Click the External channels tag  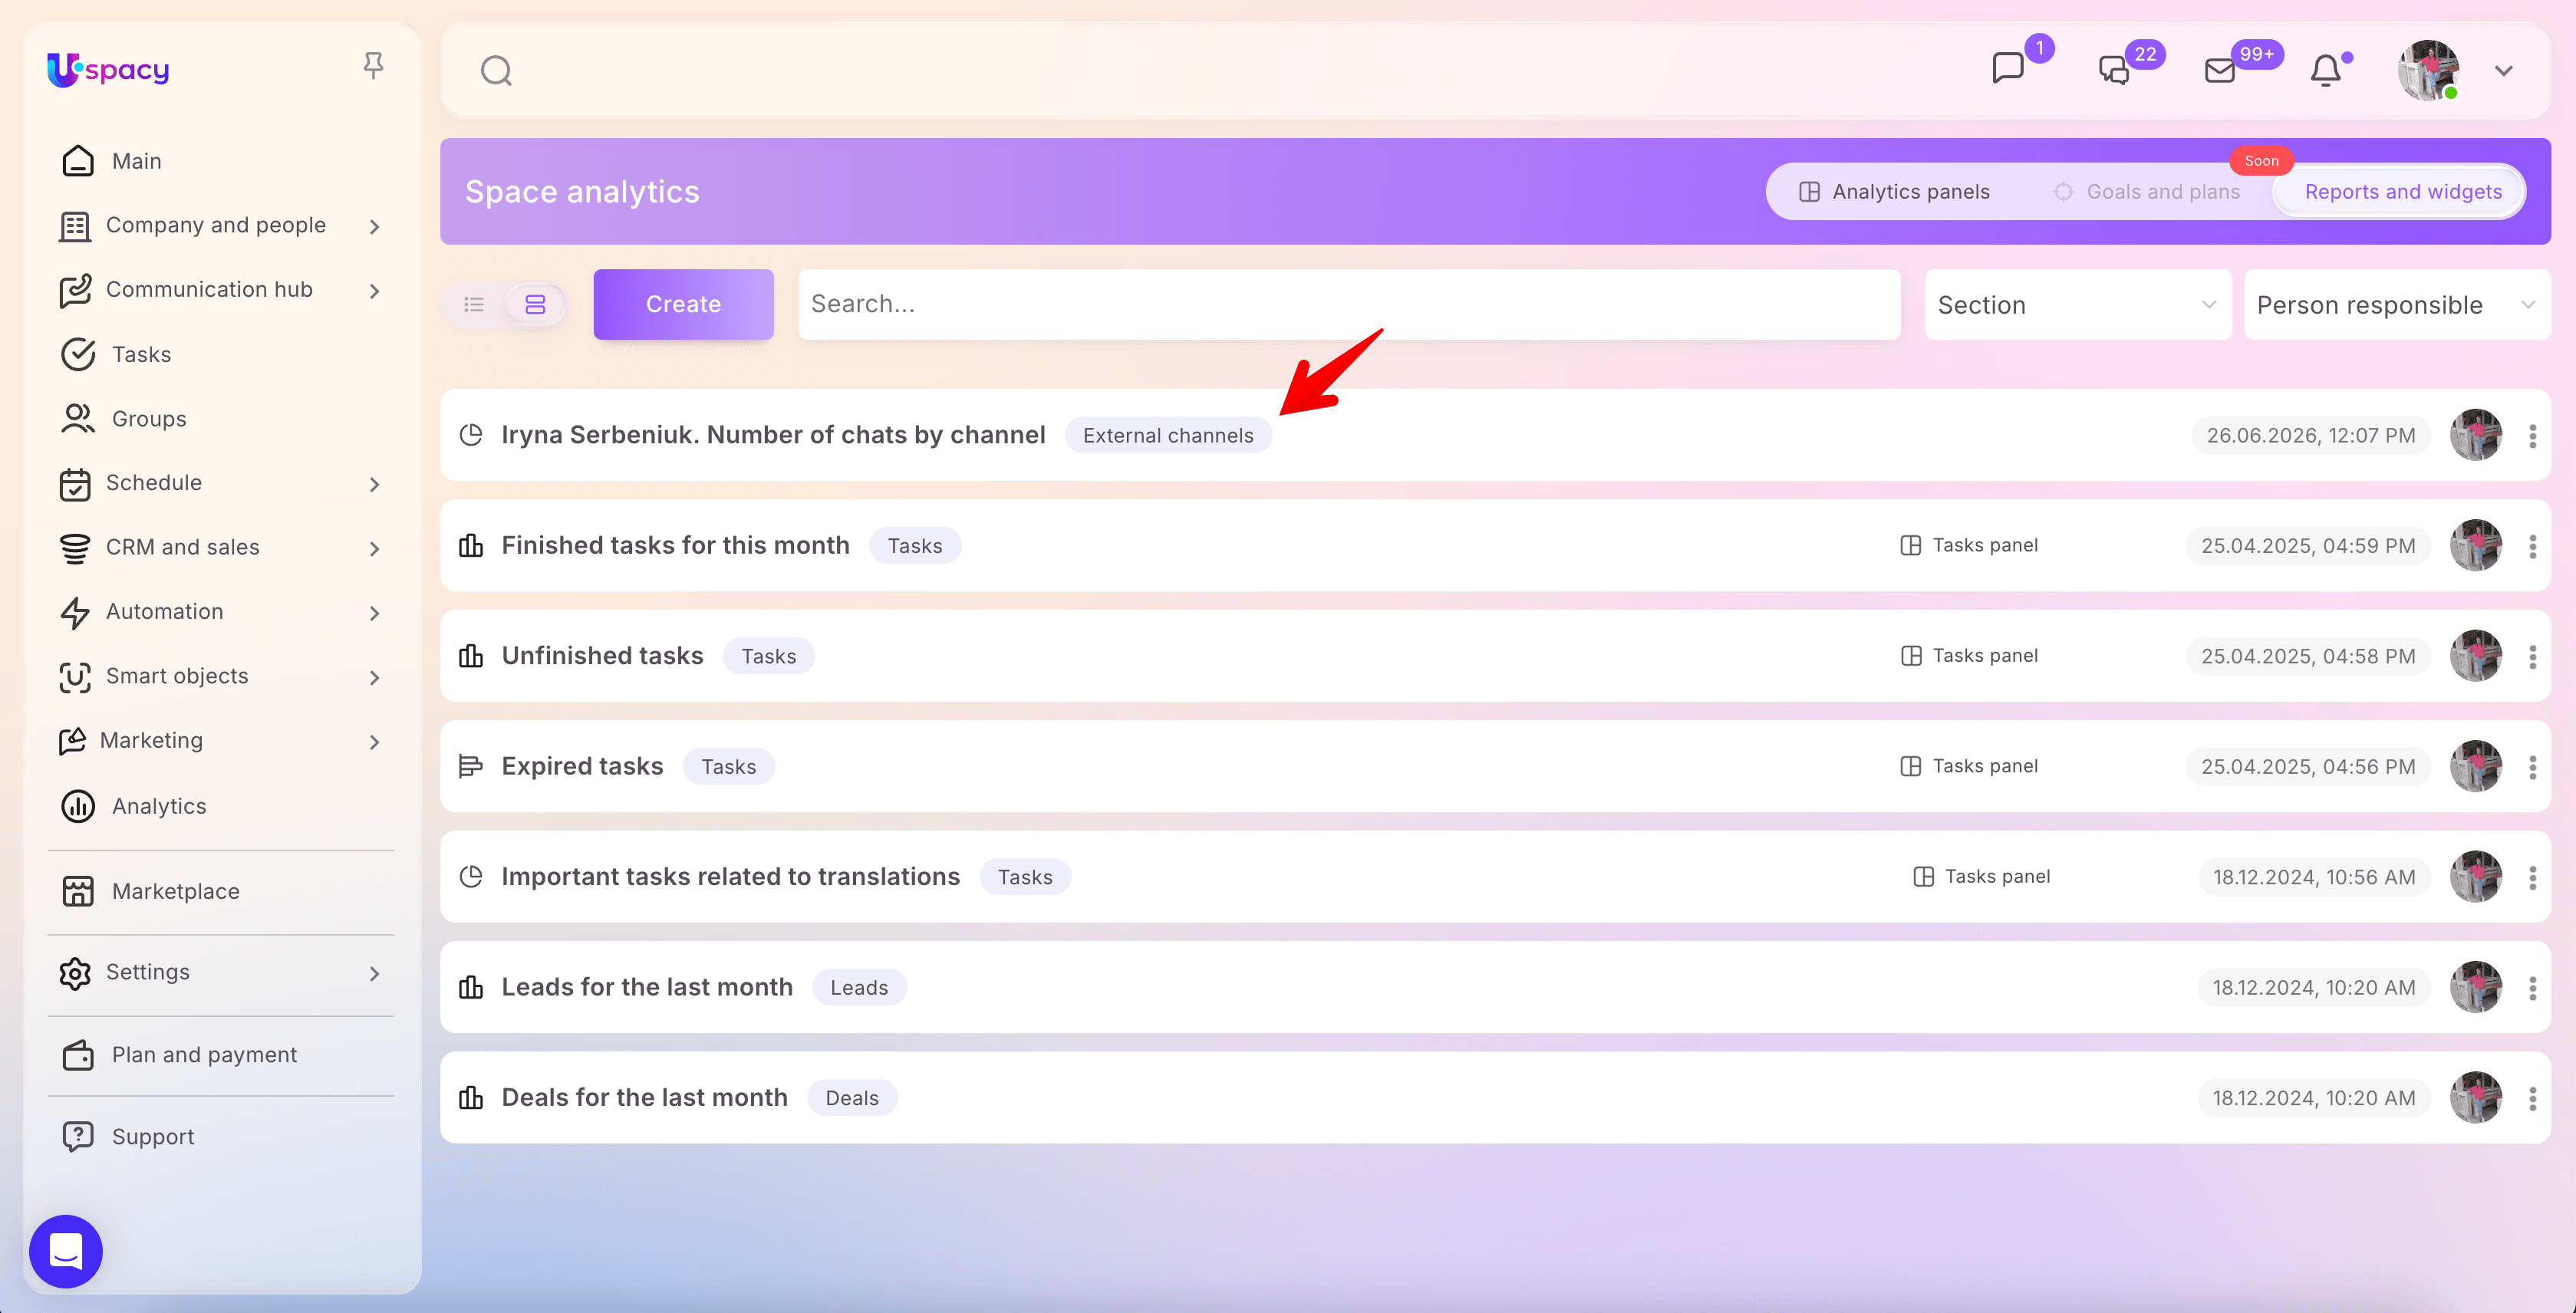coord(1168,435)
